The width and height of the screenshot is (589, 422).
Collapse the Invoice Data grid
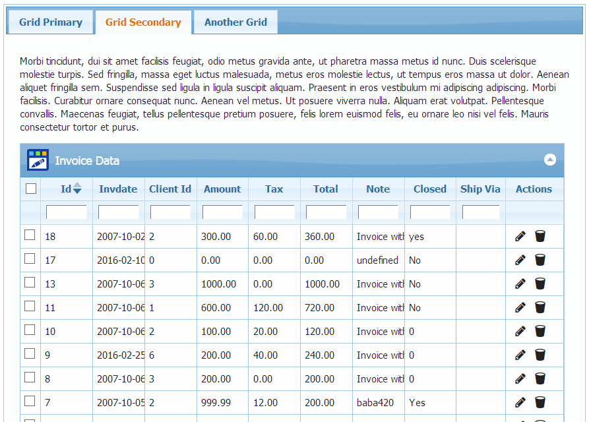point(549,160)
